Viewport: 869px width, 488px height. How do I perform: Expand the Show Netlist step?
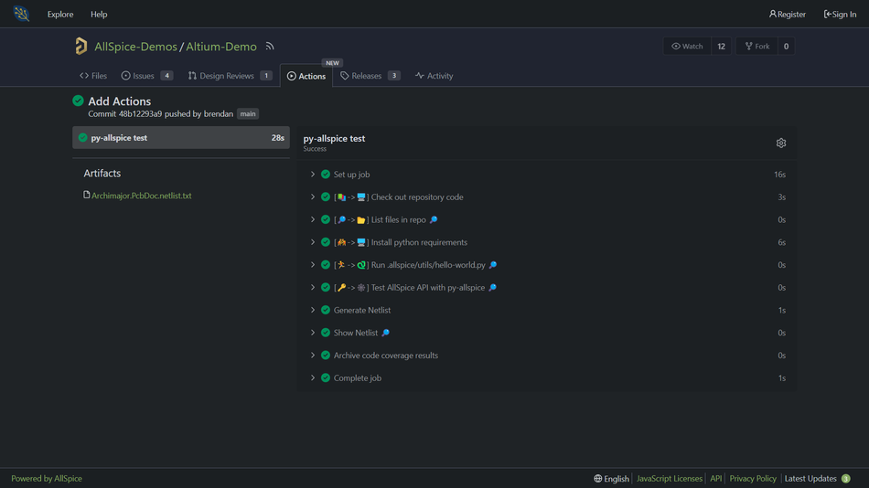click(x=313, y=333)
